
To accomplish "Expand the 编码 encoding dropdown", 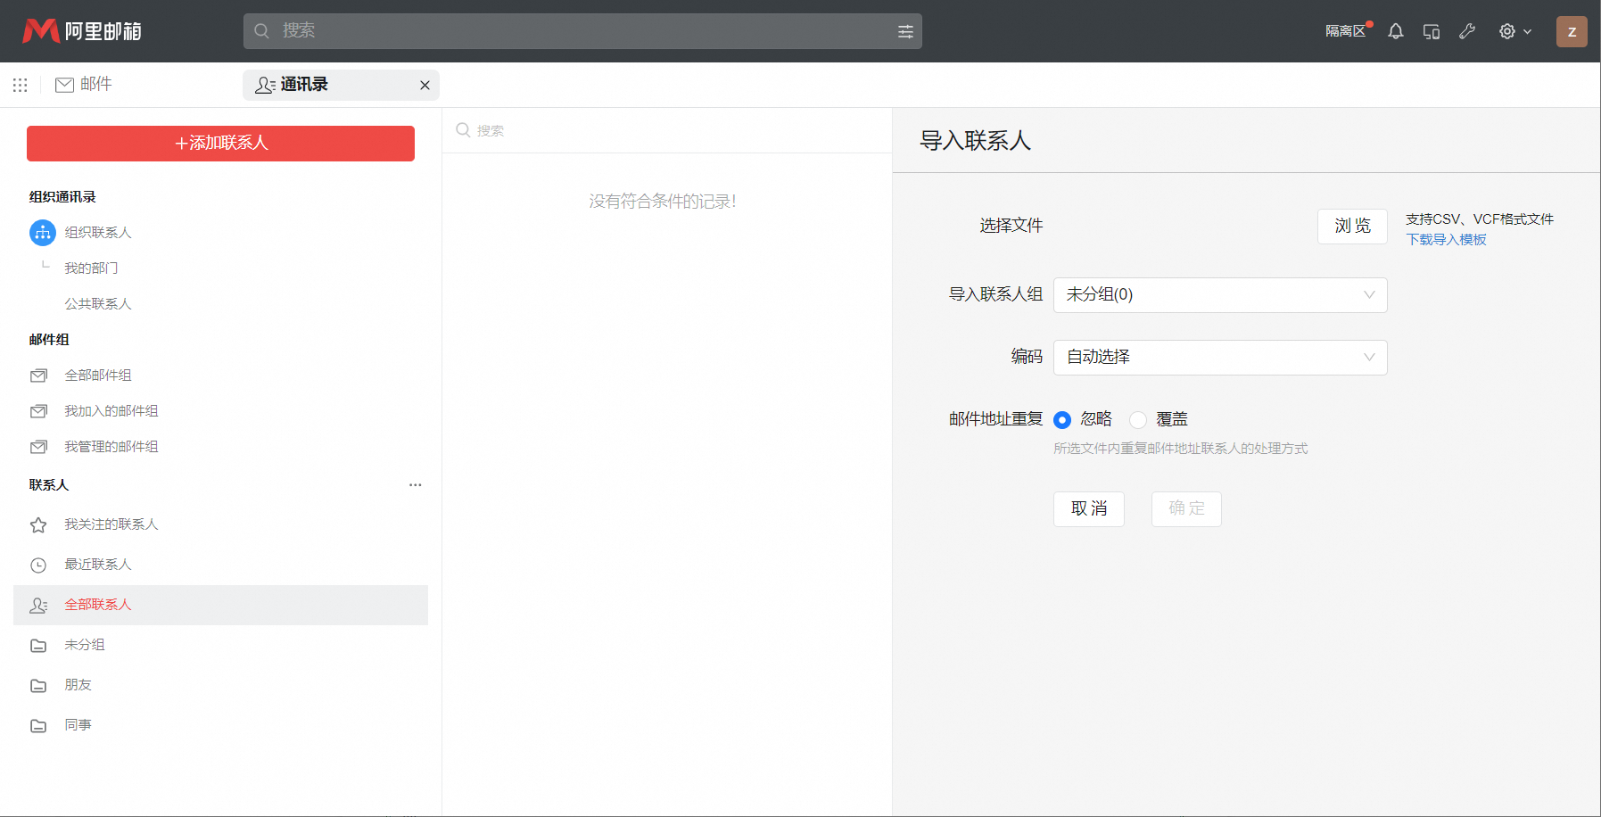I will tap(1219, 358).
